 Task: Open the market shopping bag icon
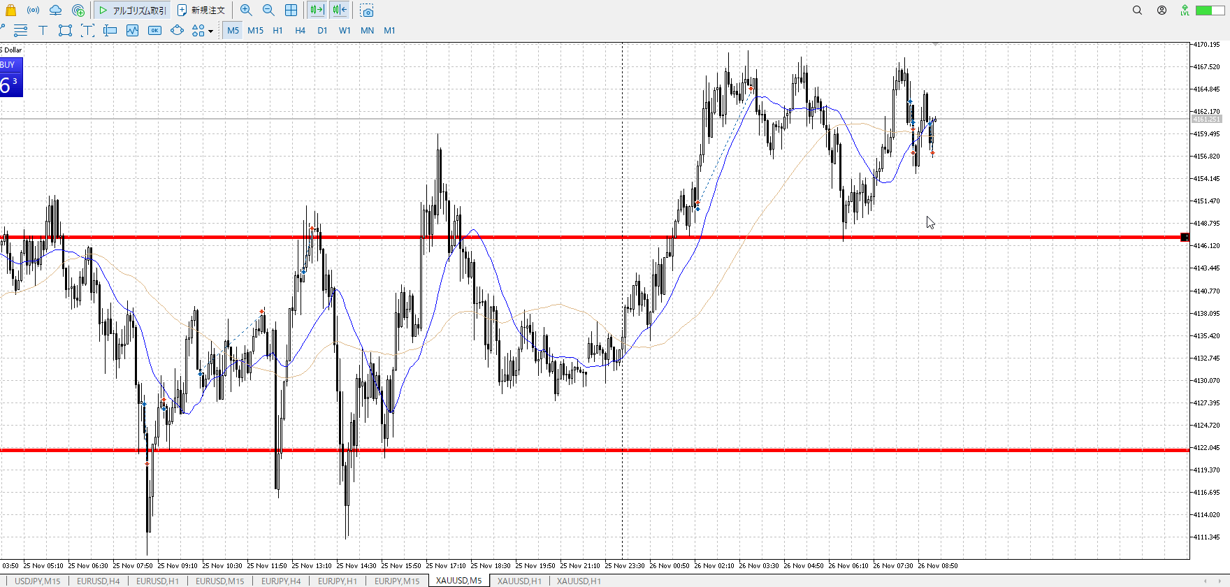tap(10, 10)
